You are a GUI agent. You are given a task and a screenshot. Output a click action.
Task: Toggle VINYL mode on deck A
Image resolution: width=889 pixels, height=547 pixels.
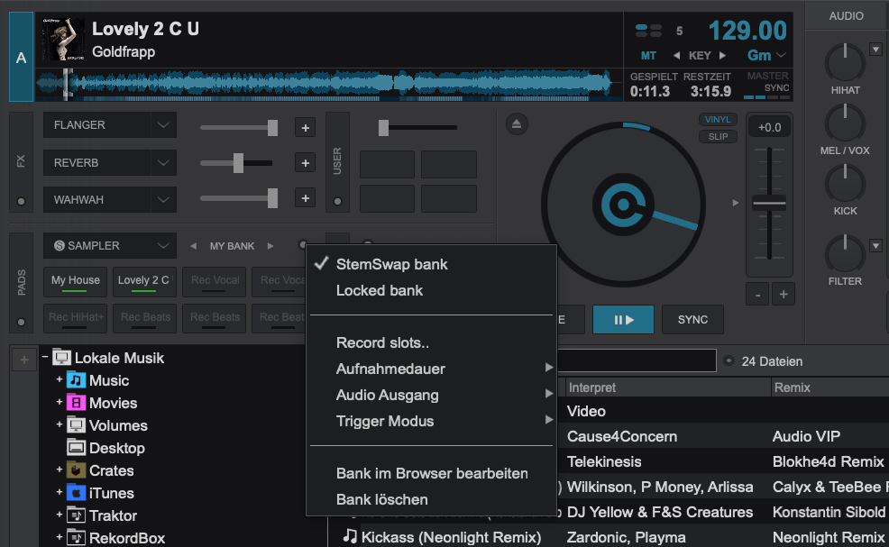(718, 120)
